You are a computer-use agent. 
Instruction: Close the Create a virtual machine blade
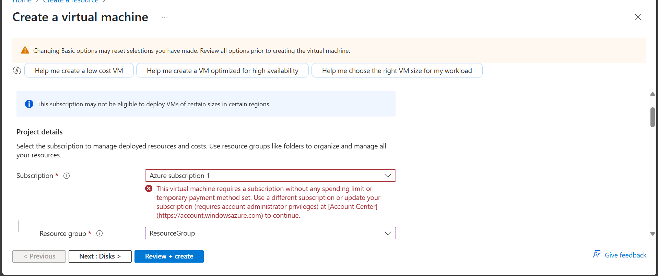[x=638, y=17]
